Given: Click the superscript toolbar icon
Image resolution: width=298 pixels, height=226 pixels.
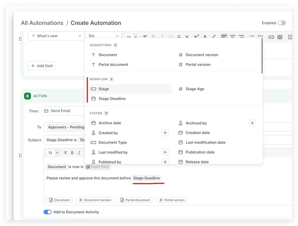Looking at the screenshot, I should (196, 36).
